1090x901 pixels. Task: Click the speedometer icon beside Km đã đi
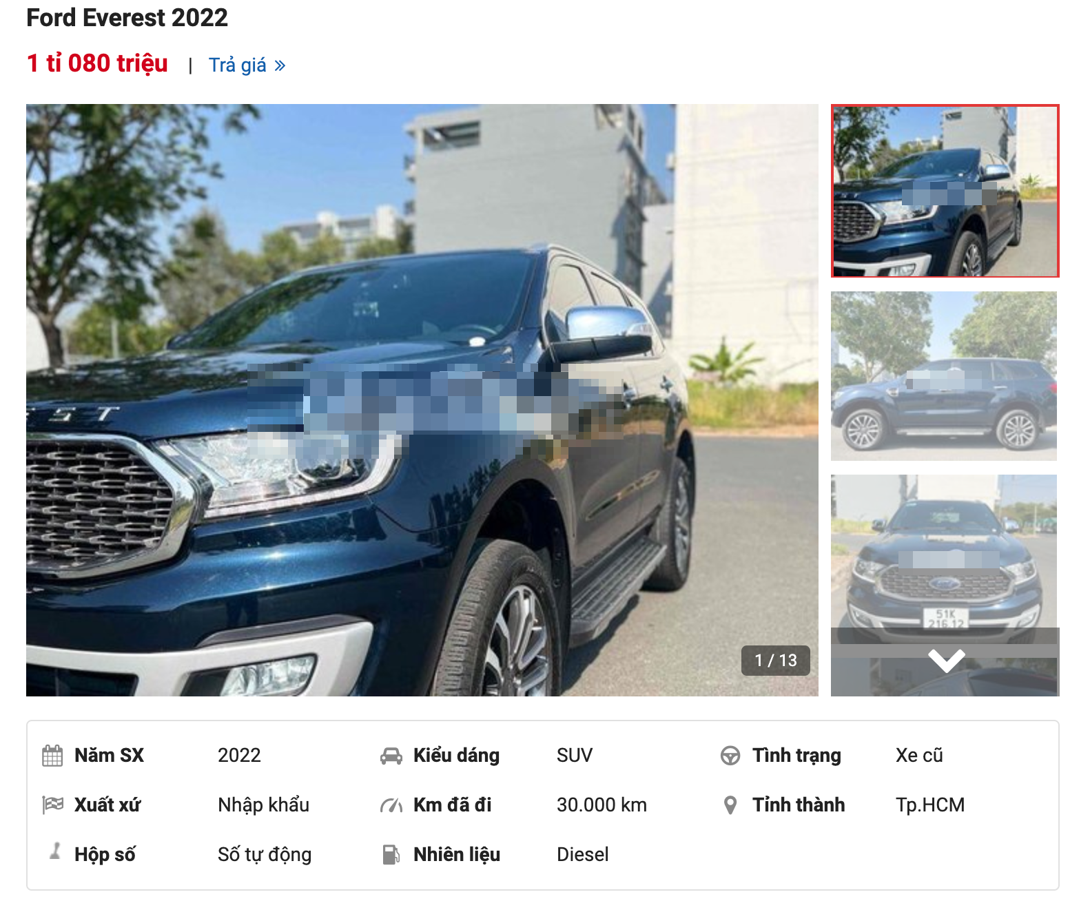pos(391,805)
